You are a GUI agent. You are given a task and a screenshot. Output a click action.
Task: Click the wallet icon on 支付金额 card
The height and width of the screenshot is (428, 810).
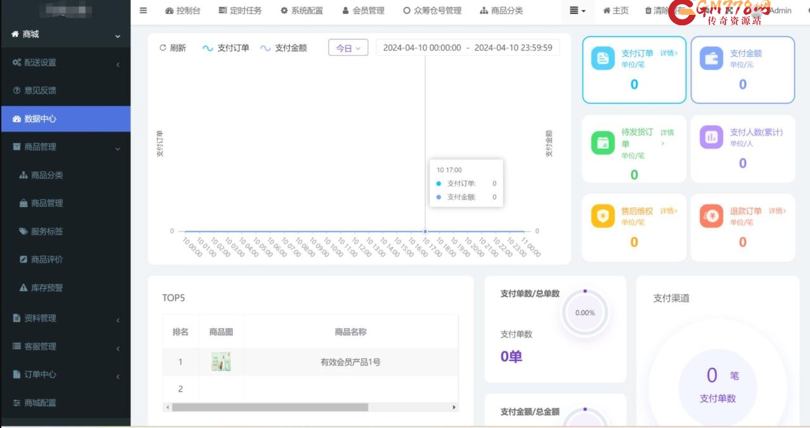coord(711,58)
